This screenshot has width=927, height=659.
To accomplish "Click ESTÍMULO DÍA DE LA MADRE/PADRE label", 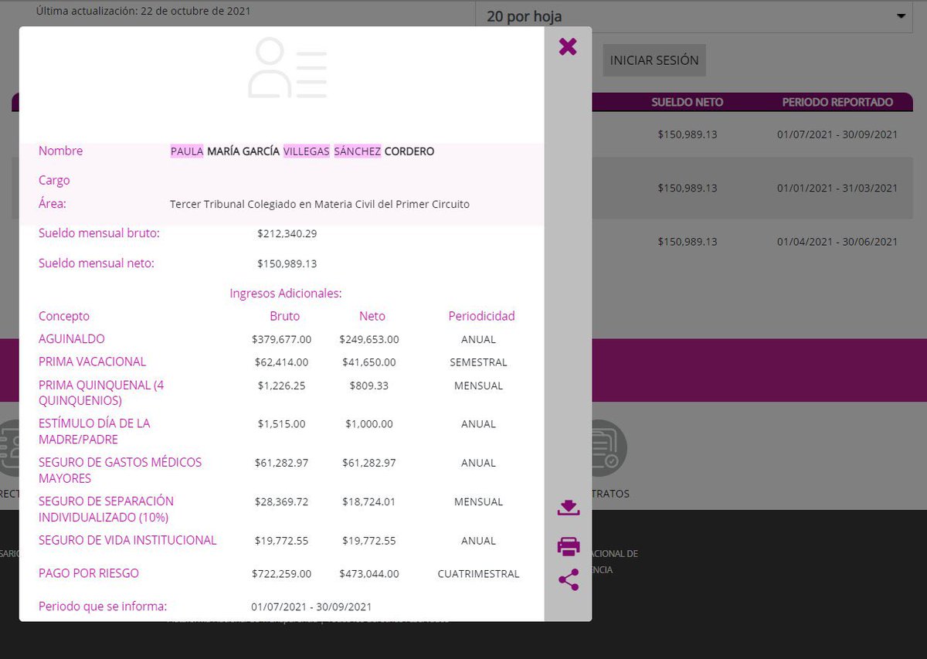I will click(x=94, y=432).
